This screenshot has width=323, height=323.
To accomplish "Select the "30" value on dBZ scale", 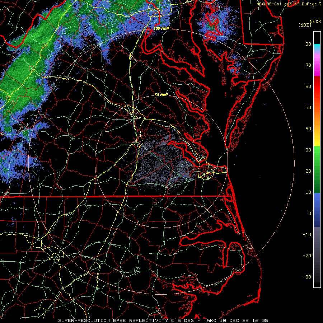I will tap(308, 150).
